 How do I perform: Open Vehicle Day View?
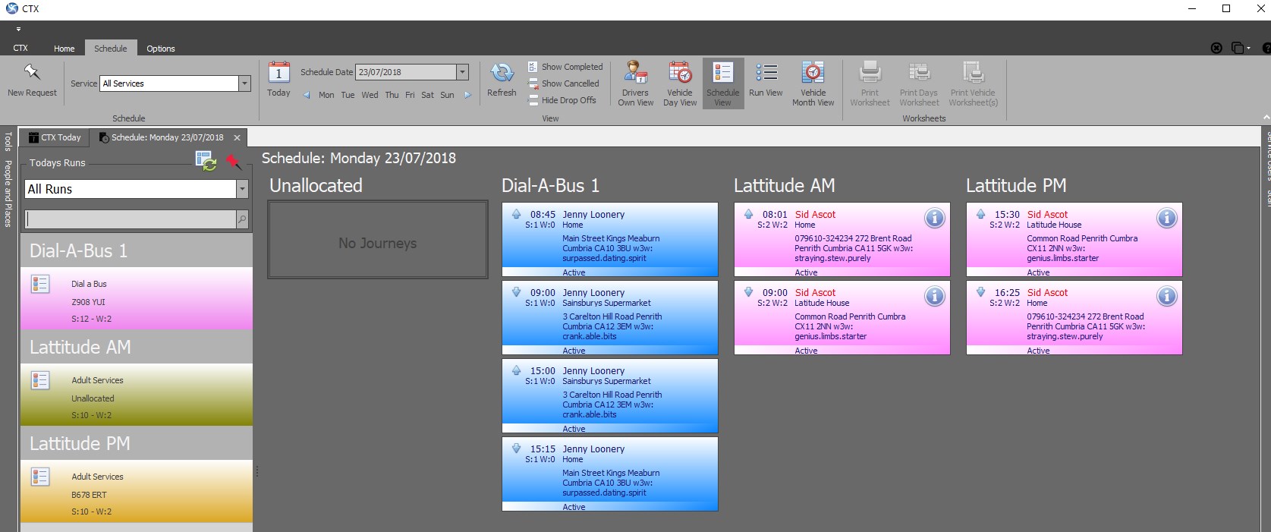pos(680,83)
